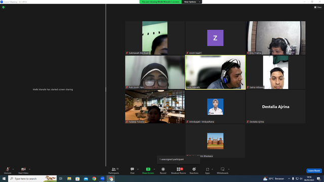Screen dimensions: 324x182
Task: Click green encryption shield icon
Action: (x=4, y=7)
